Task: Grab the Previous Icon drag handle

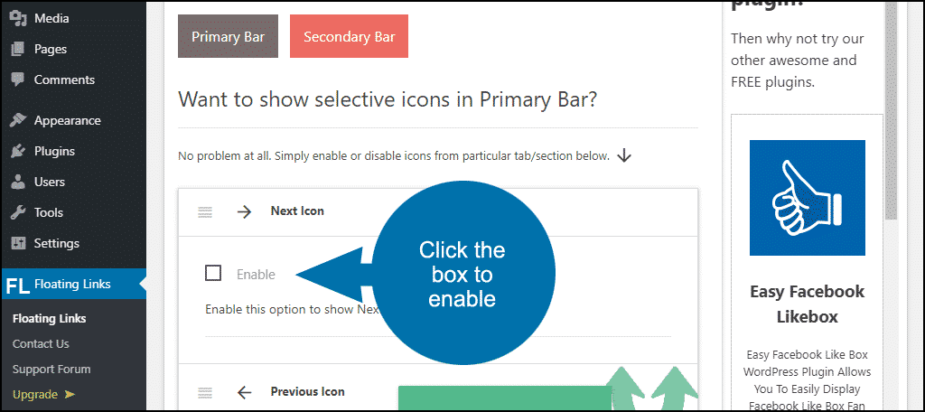Action: [x=205, y=392]
